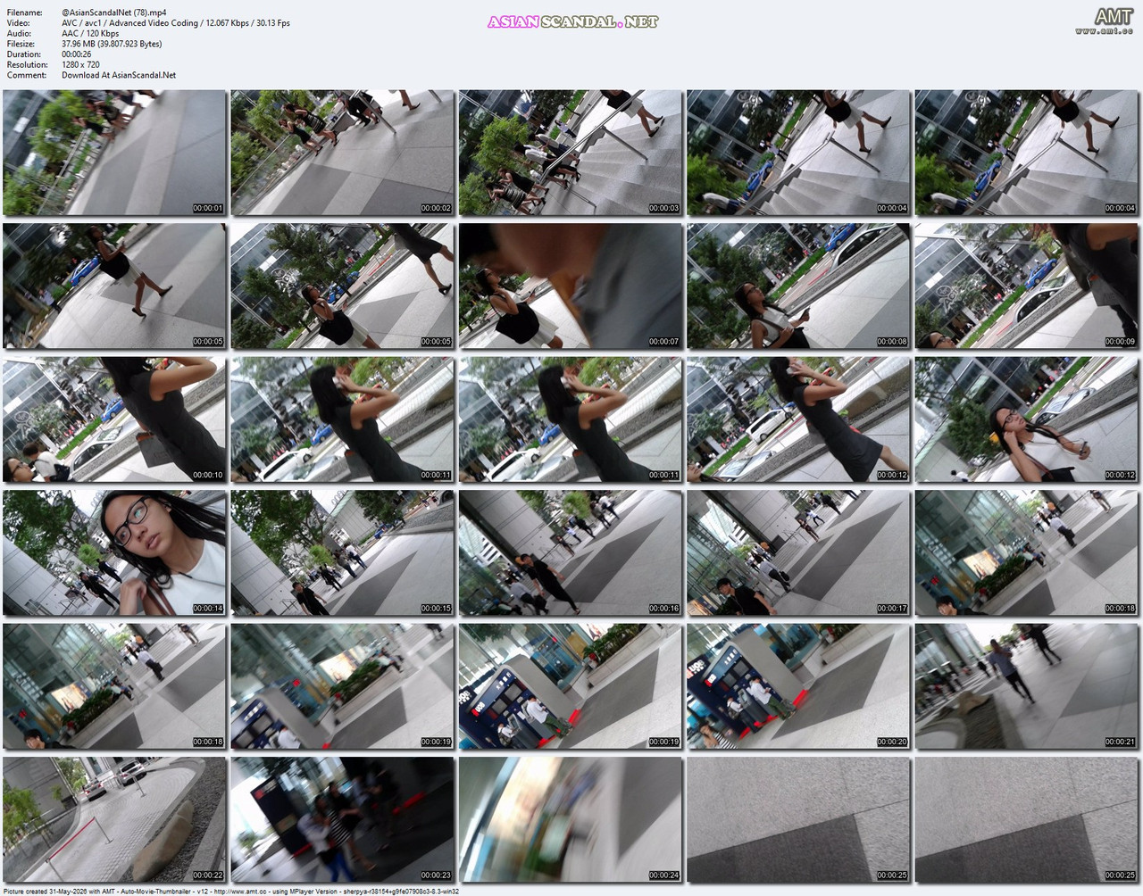Select the thumbnail timestamped 00:00:08
This screenshot has height=896, width=1143.
pyautogui.click(x=799, y=286)
